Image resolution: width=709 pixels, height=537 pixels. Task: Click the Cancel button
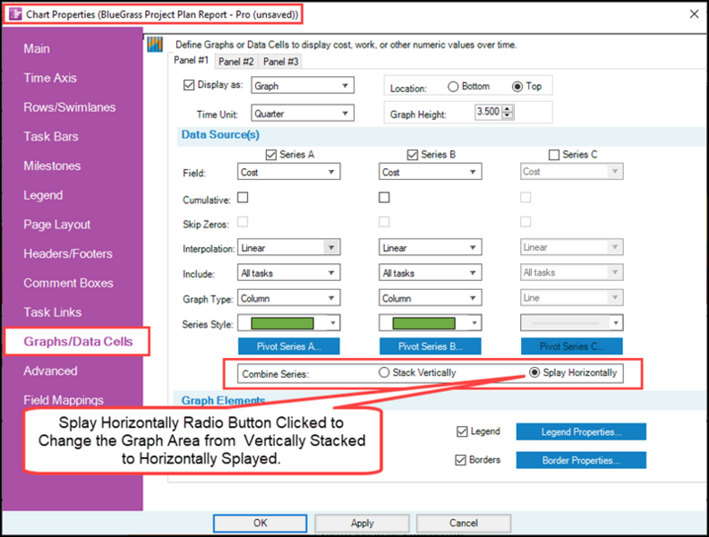(464, 523)
